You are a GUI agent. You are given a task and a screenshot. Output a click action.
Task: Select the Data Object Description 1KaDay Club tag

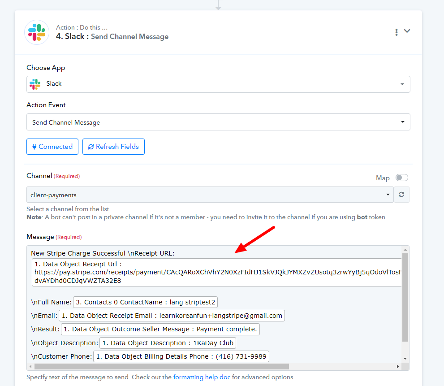(168, 343)
